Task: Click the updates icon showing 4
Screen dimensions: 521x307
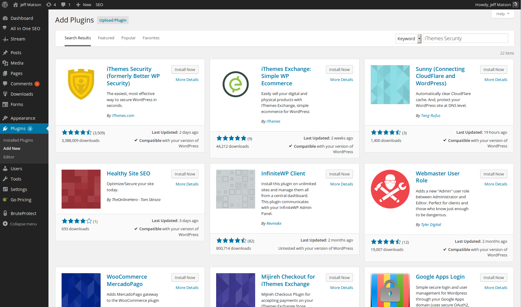Action: click(49, 5)
